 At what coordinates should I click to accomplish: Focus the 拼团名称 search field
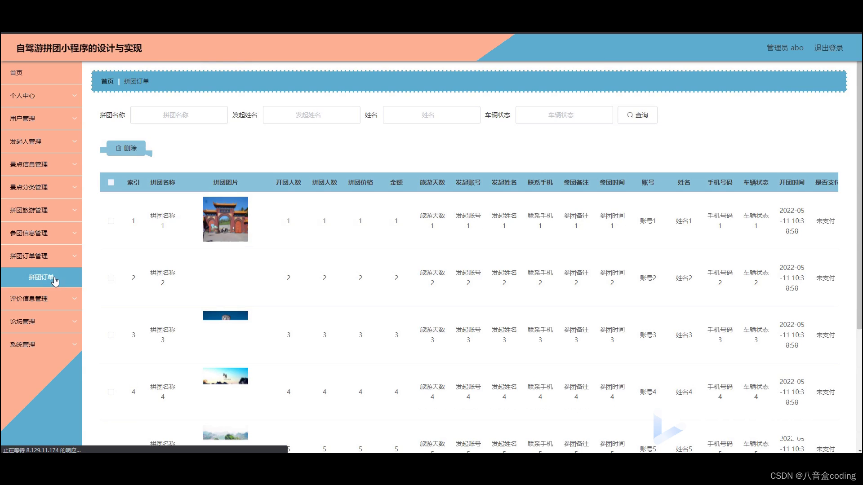[x=179, y=115]
